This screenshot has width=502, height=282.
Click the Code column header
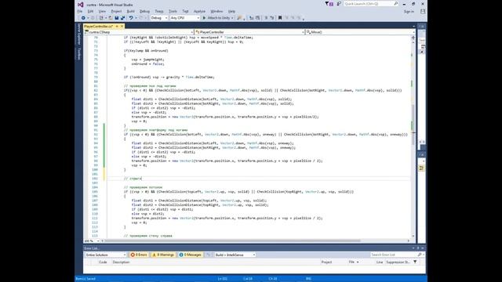click(103, 262)
